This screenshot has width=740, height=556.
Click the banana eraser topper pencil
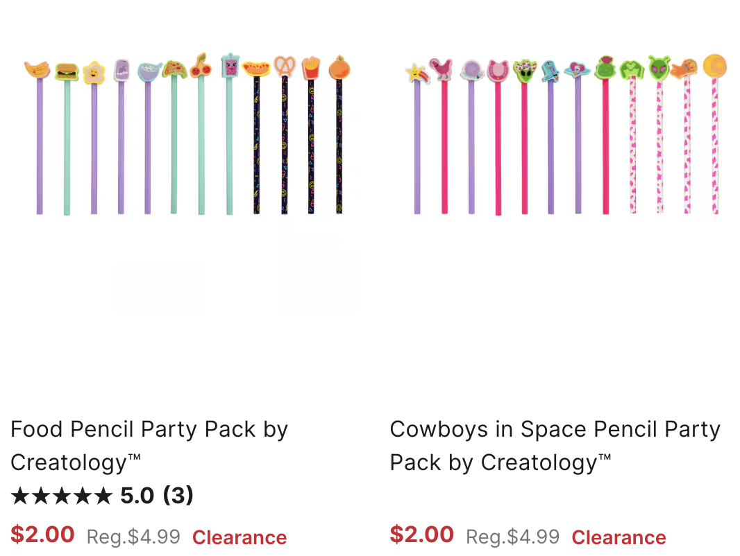point(37,69)
